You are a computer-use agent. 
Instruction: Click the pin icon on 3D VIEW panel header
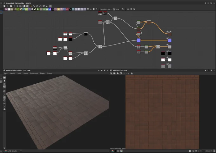point(99,70)
